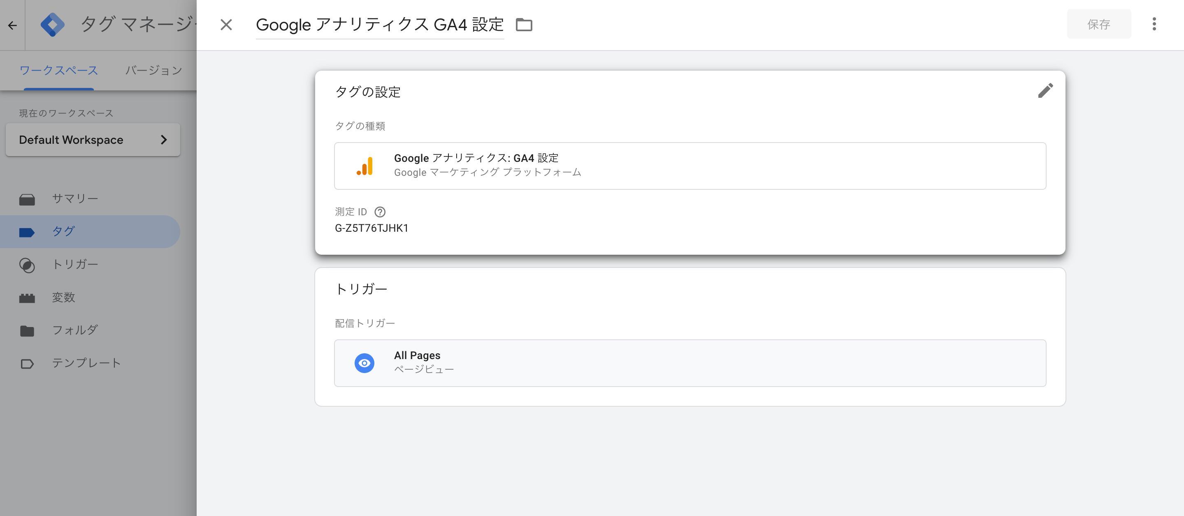Click the folder icon beside the tag name

point(524,24)
